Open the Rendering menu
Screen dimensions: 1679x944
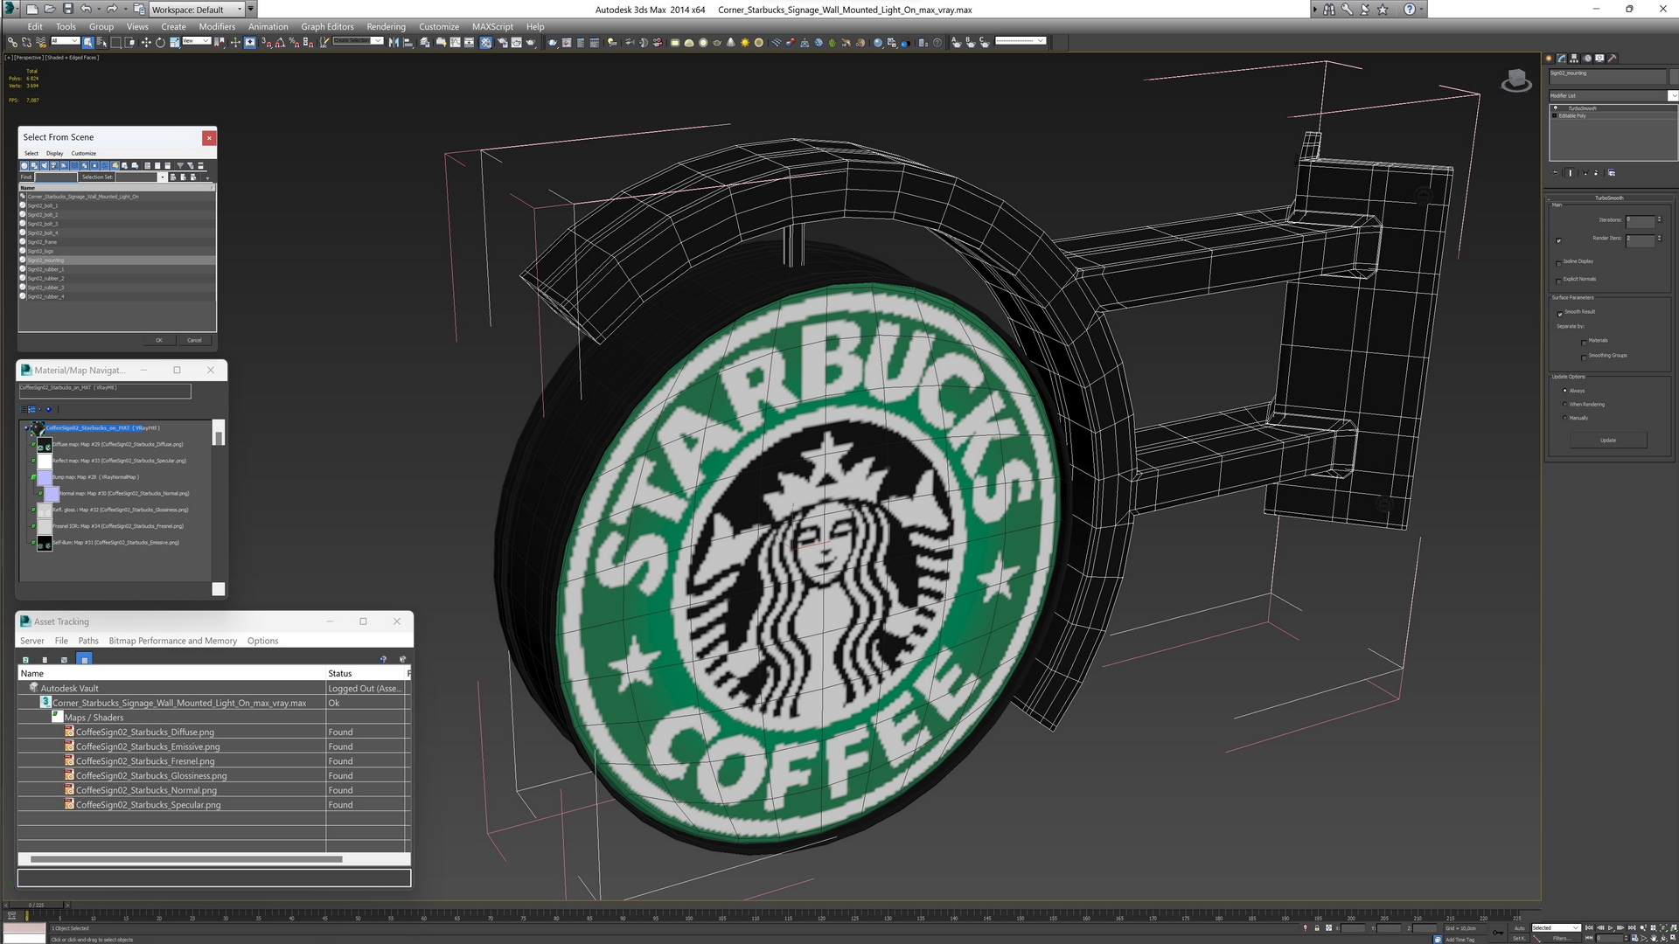click(x=386, y=26)
